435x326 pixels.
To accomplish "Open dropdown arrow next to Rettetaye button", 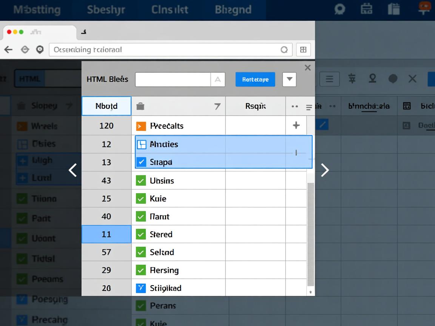I will [x=289, y=80].
